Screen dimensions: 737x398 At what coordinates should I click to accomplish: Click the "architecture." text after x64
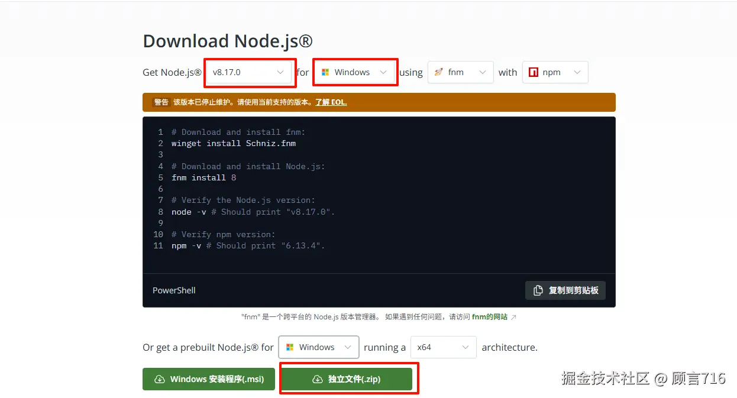[509, 347]
